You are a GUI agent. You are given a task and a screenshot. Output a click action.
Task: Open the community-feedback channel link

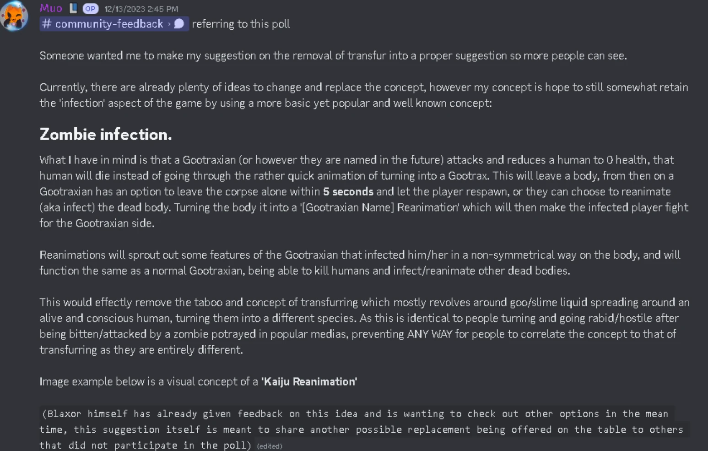pyautogui.click(x=109, y=24)
